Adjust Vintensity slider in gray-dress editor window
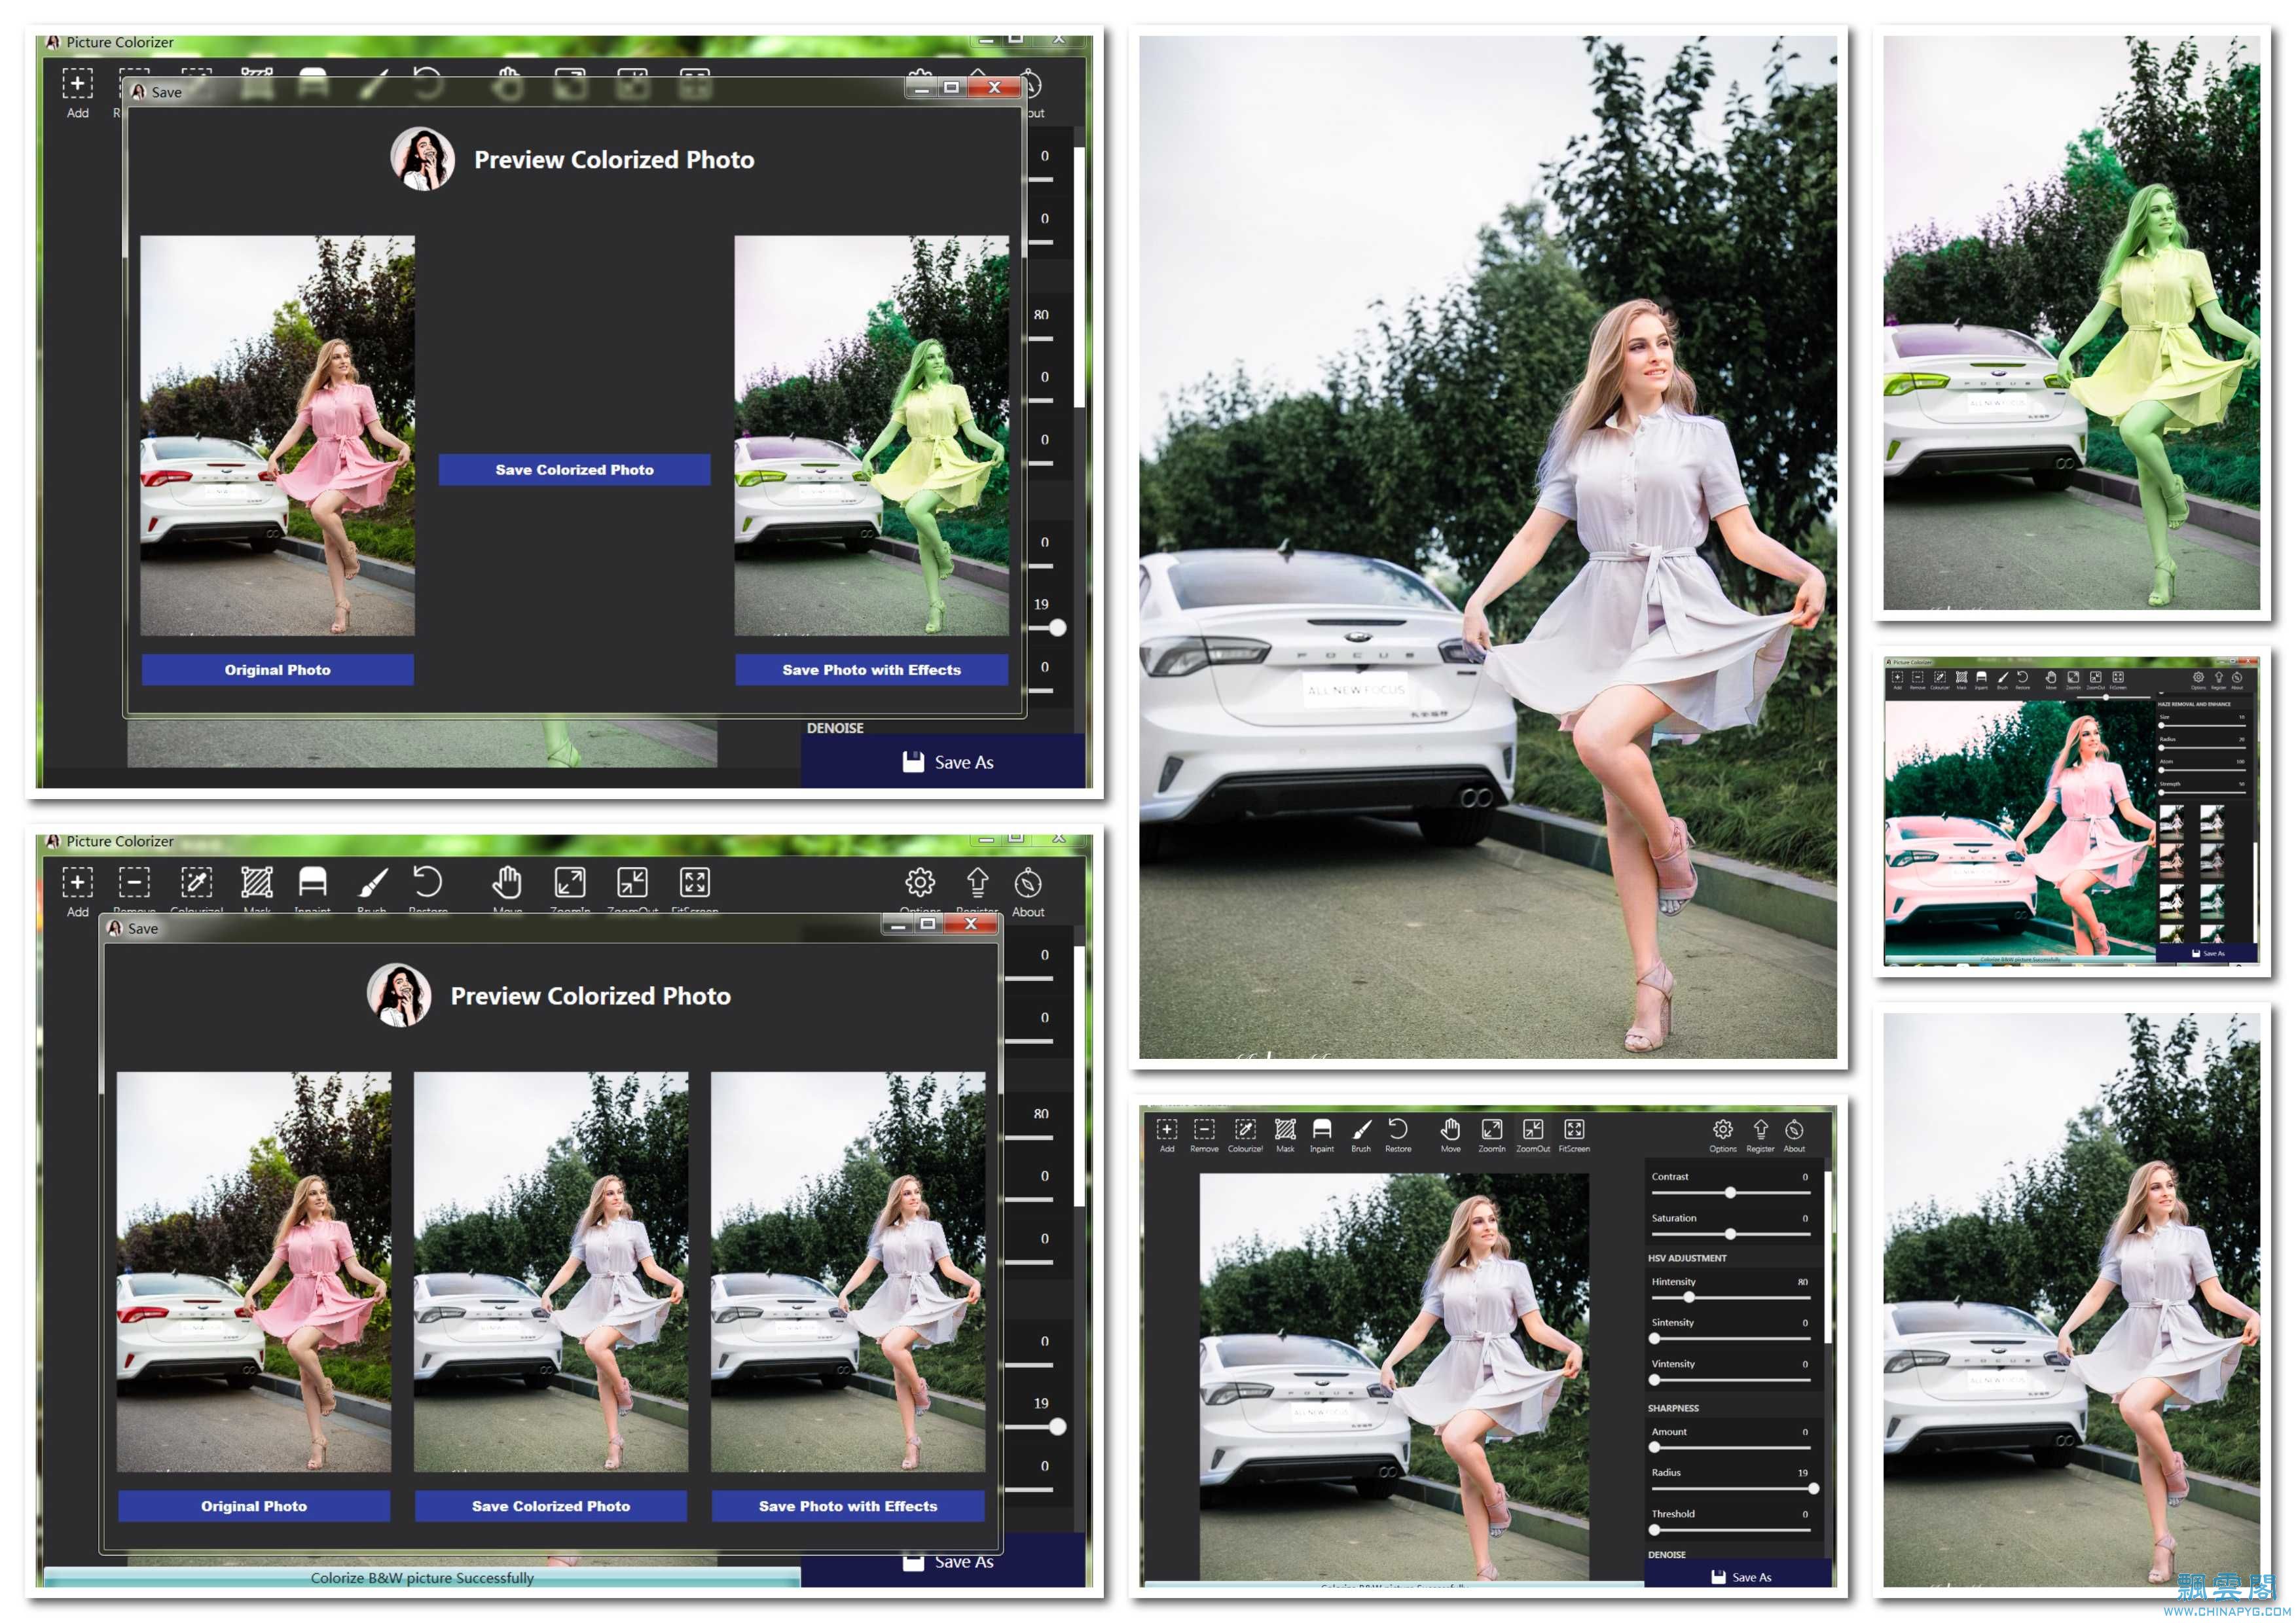 (x=1730, y=1380)
